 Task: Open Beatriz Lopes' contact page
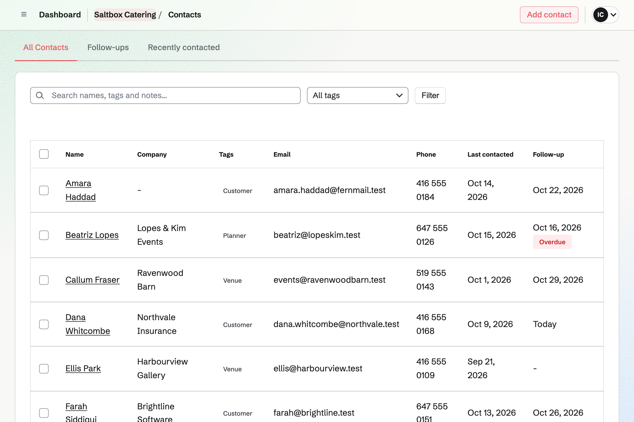point(92,235)
